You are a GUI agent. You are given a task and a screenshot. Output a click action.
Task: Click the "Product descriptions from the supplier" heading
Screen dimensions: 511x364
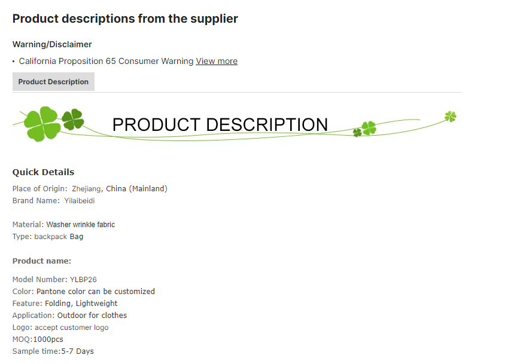[125, 19]
